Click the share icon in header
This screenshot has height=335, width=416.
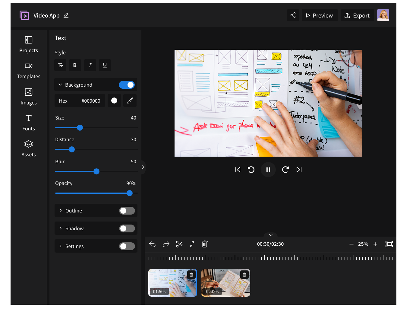[x=293, y=15]
